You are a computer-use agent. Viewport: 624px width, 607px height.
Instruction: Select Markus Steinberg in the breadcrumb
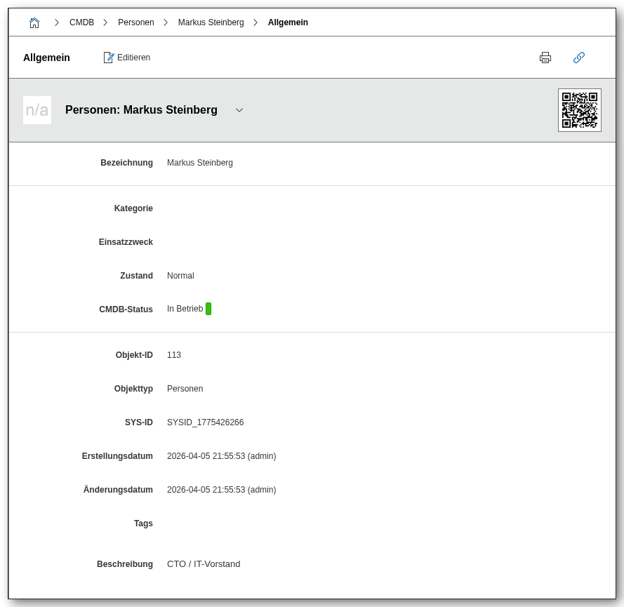point(211,22)
